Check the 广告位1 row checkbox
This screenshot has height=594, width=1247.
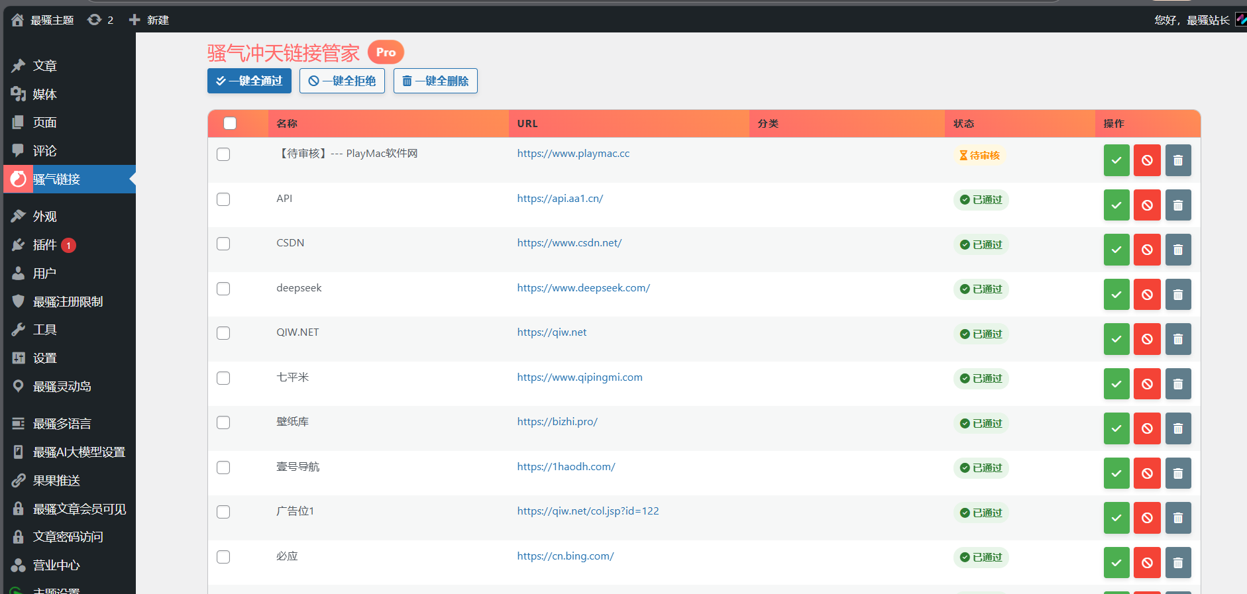click(223, 512)
